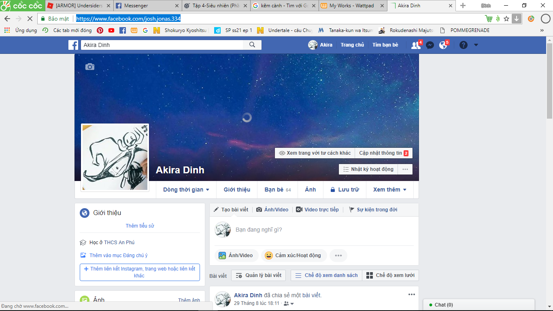Open the Ứng dụng apps shortcut
553x311 pixels.
point(20,30)
